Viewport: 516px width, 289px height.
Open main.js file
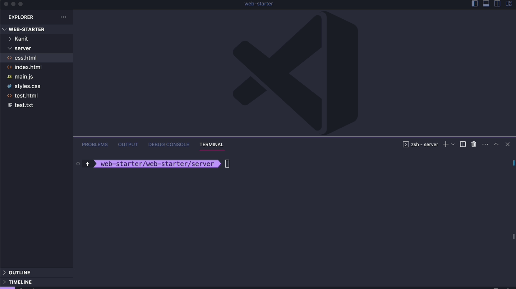tap(37, 77)
